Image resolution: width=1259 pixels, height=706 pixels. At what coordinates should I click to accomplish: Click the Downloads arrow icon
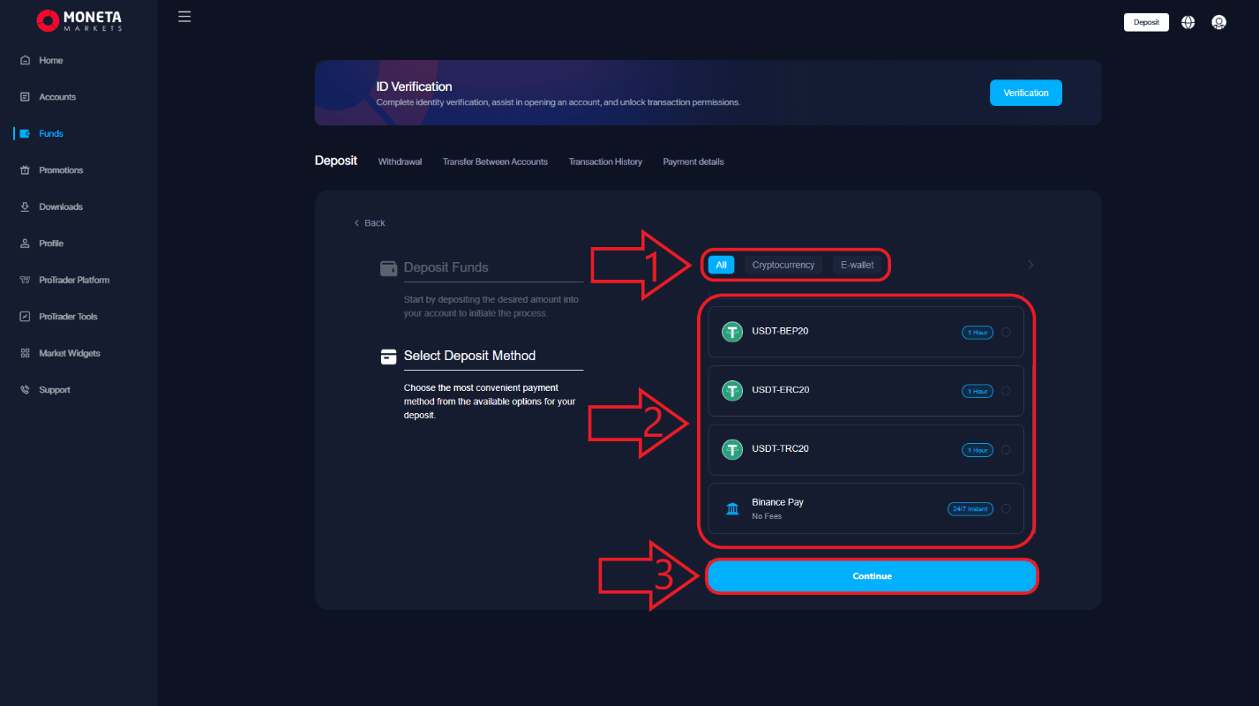[x=25, y=207]
